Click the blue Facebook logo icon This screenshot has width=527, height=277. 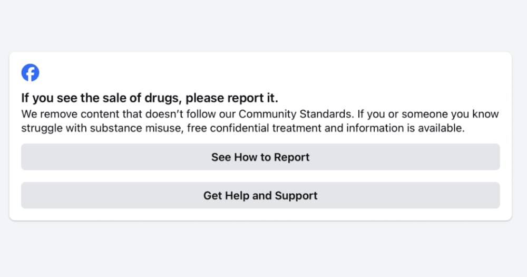pos(30,72)
